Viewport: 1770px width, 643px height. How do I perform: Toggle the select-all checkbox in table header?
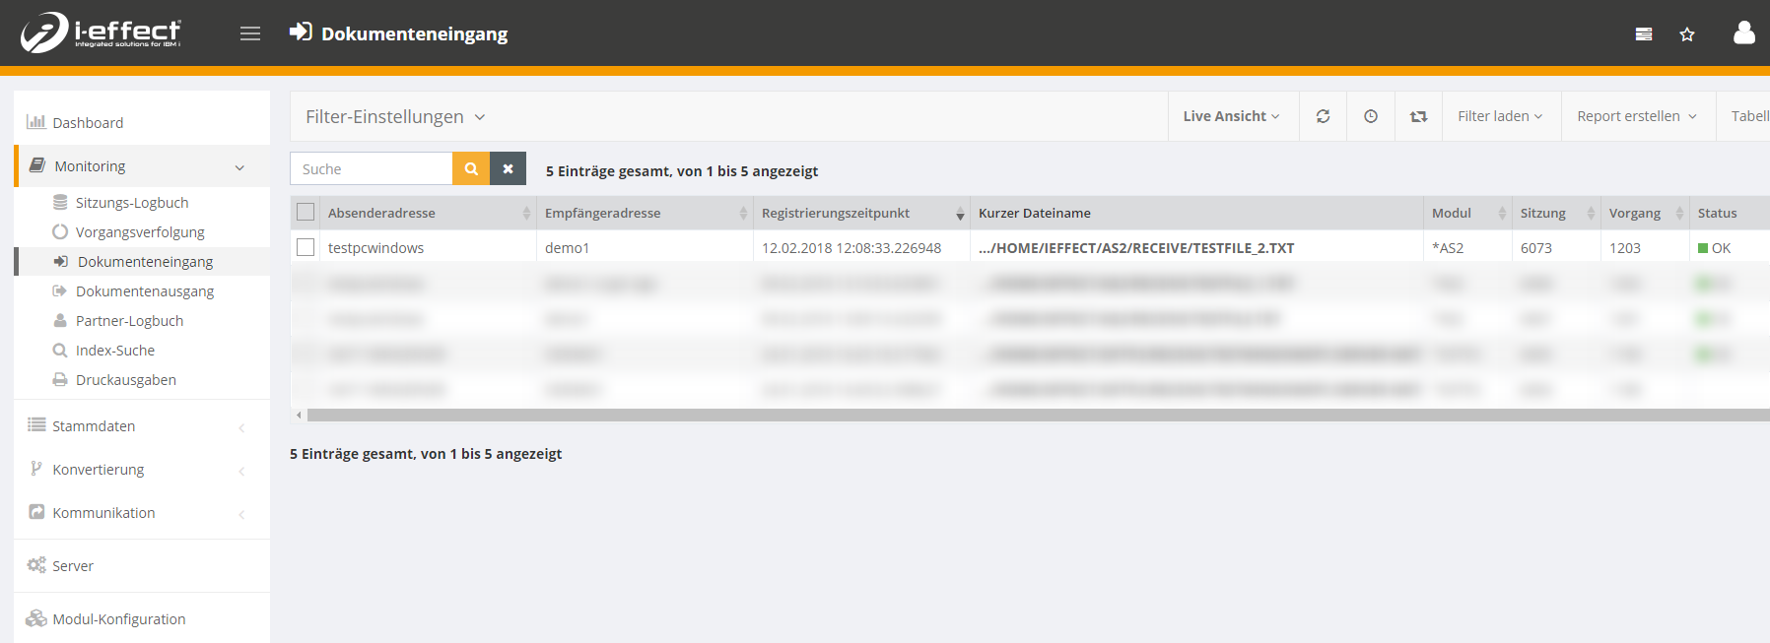[306, 213]
